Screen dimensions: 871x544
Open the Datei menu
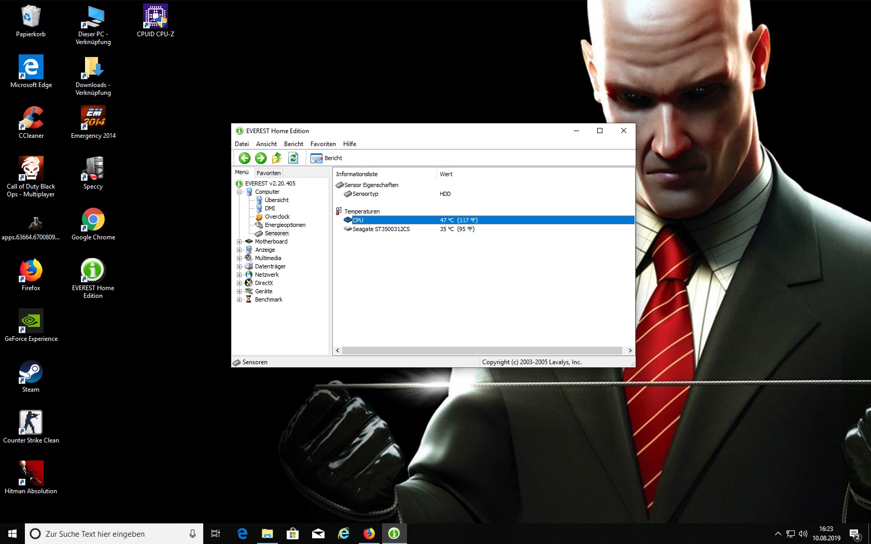click(x=242, y=144)
